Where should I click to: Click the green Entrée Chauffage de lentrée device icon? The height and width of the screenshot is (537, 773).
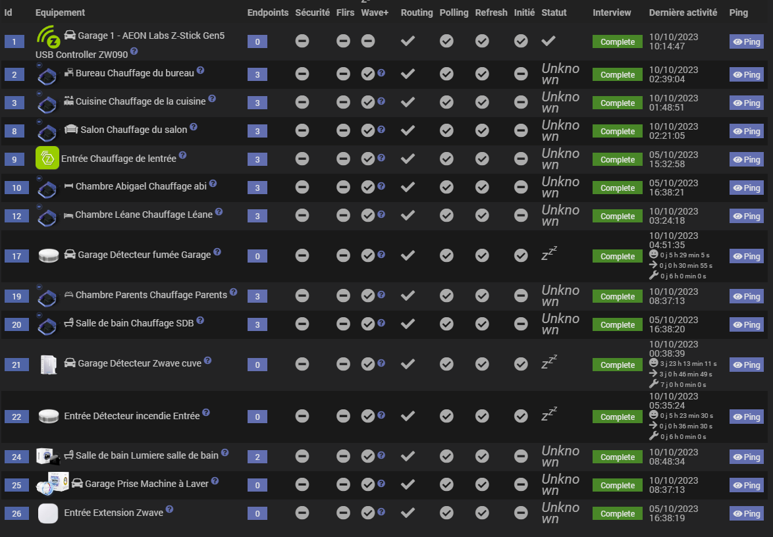47,159
